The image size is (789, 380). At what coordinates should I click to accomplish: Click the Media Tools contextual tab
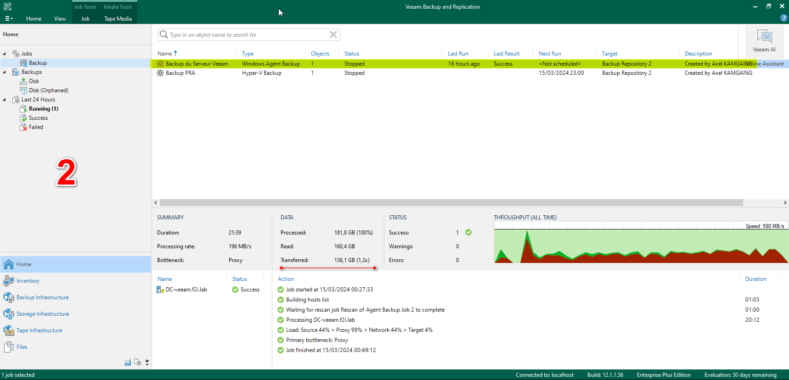(x=118, y=7)
